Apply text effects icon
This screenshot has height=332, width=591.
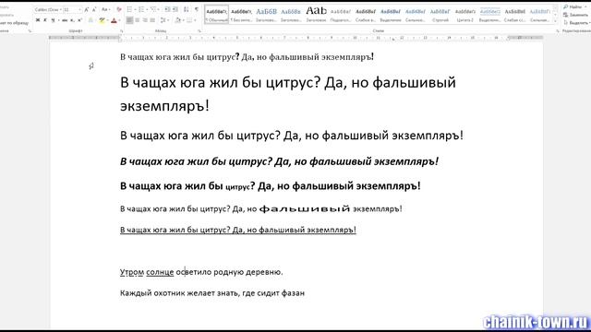pyautogui.click(x=90, y=20)
